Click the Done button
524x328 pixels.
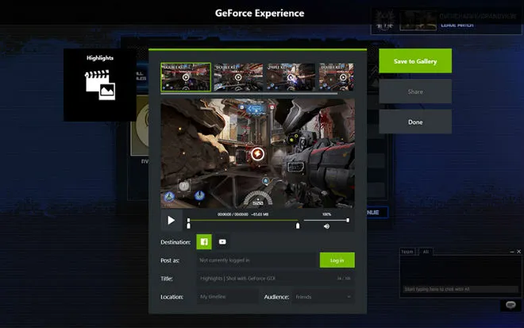(x=415, y=122)
